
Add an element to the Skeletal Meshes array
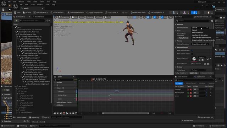(205, 64)
